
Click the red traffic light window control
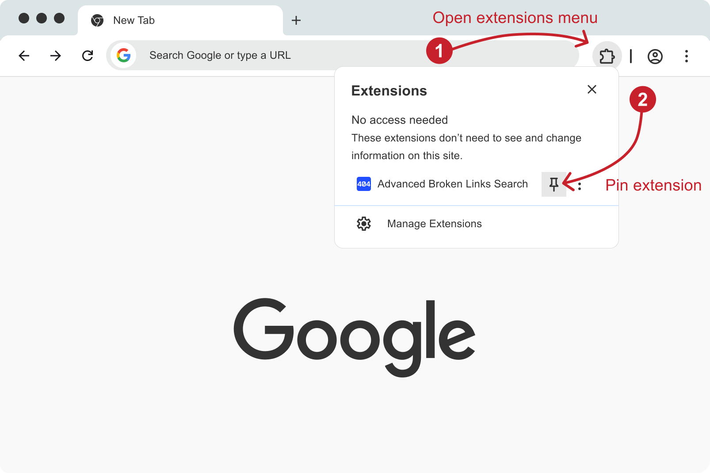24,18
